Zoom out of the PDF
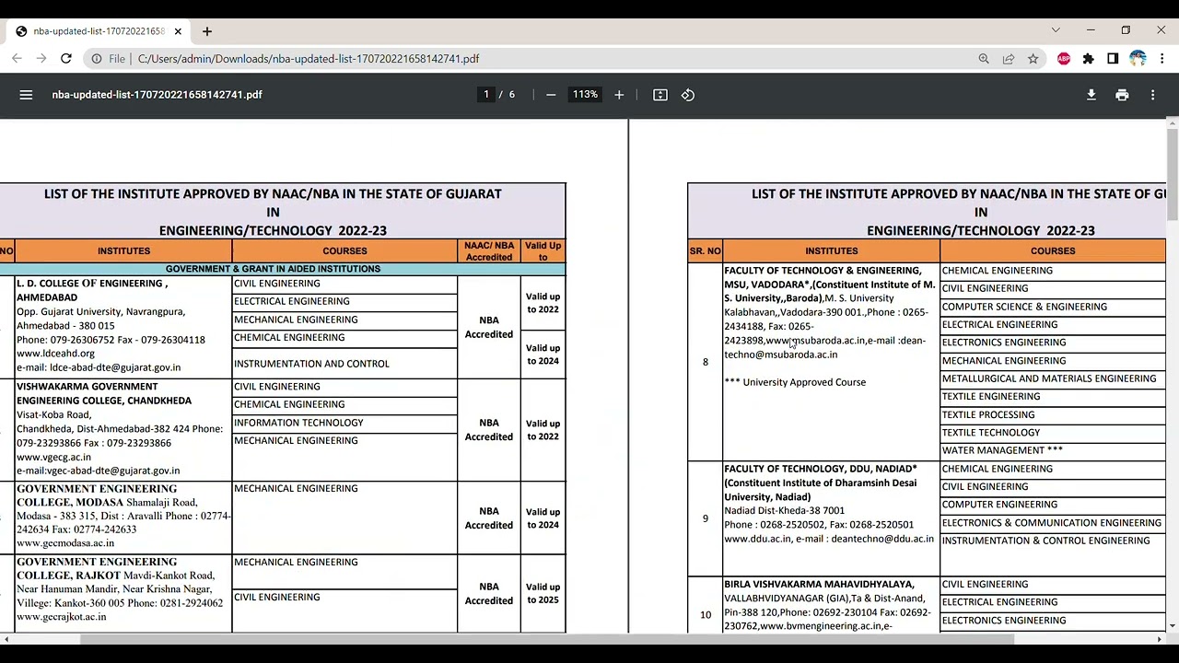The width and height of the screenshot is (1179, 663). click(x=551, y=95)
